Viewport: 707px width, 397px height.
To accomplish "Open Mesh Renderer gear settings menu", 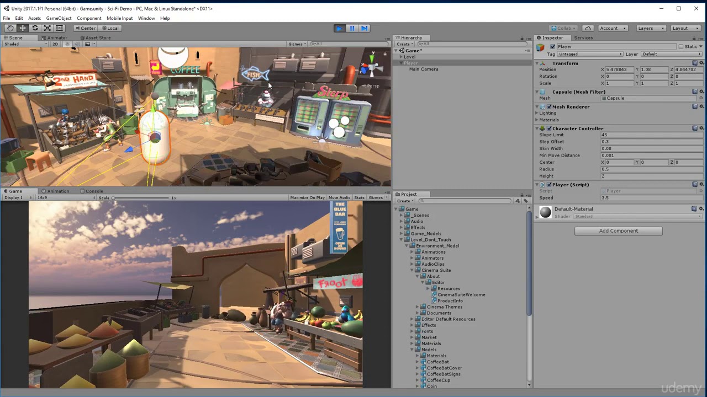I will click(701, 106).
